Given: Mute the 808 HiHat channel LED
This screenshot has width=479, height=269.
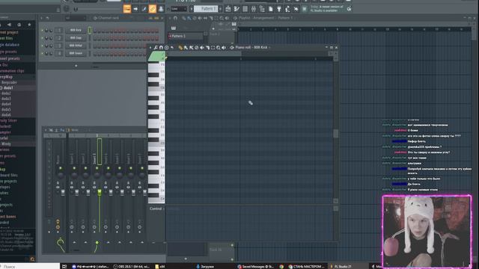Looking at the screenshot, I should [x=42, y=46].
